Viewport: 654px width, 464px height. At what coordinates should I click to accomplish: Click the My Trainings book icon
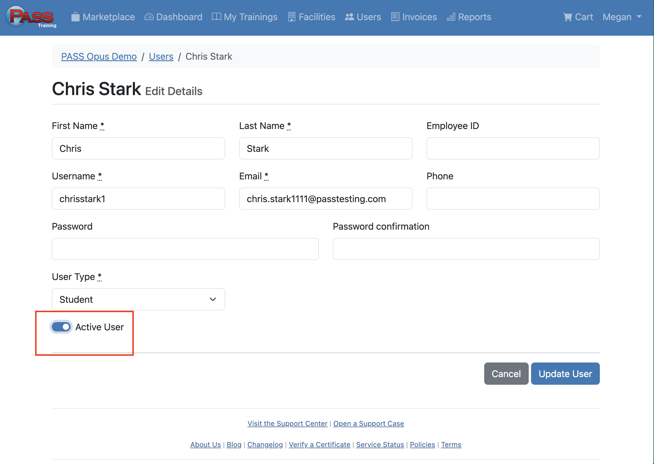(x=216, y=17)
